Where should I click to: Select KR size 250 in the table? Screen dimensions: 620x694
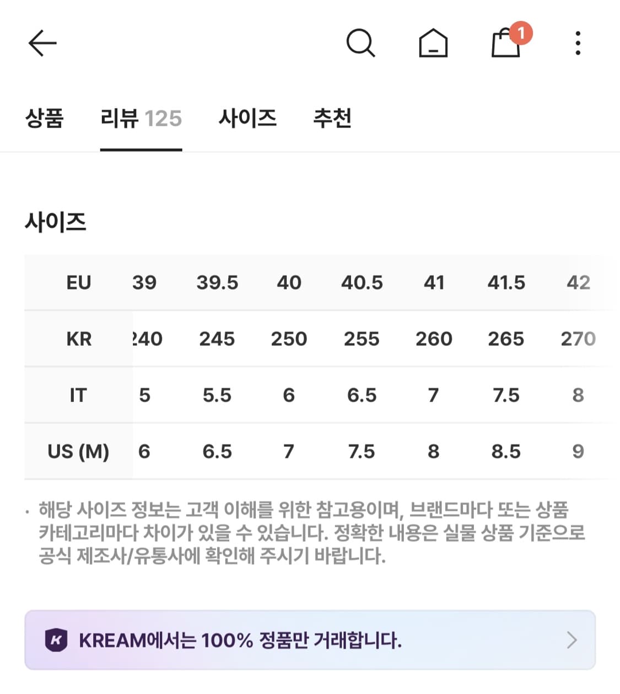pos(289,339)
